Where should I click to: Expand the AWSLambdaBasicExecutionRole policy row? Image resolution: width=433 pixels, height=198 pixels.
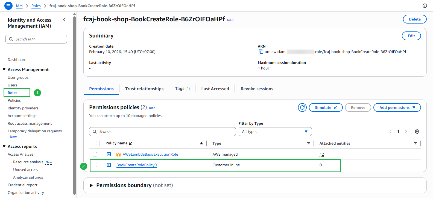(x=109, y=154)
